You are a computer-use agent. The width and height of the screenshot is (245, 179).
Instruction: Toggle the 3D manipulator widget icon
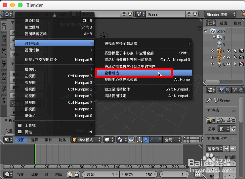coord(140,140)
